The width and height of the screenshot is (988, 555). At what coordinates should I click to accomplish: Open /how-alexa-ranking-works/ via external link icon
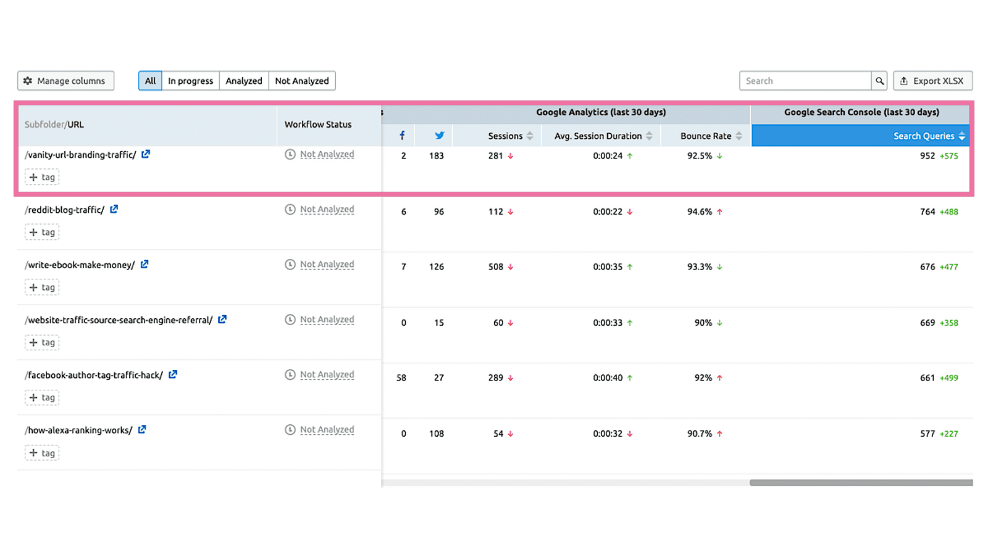click(141, 429)
